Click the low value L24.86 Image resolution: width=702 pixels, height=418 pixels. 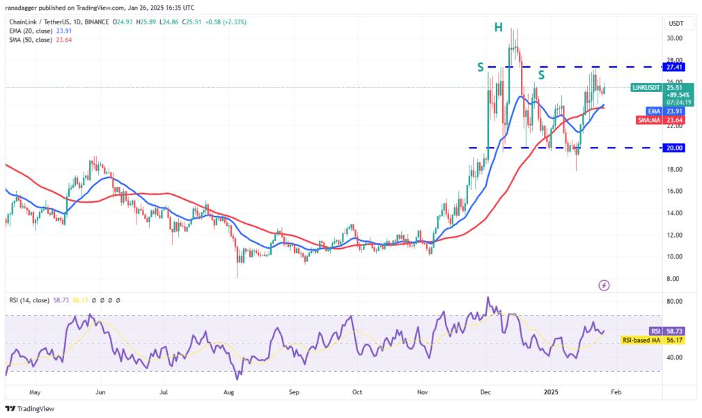[x=169, y=22]
